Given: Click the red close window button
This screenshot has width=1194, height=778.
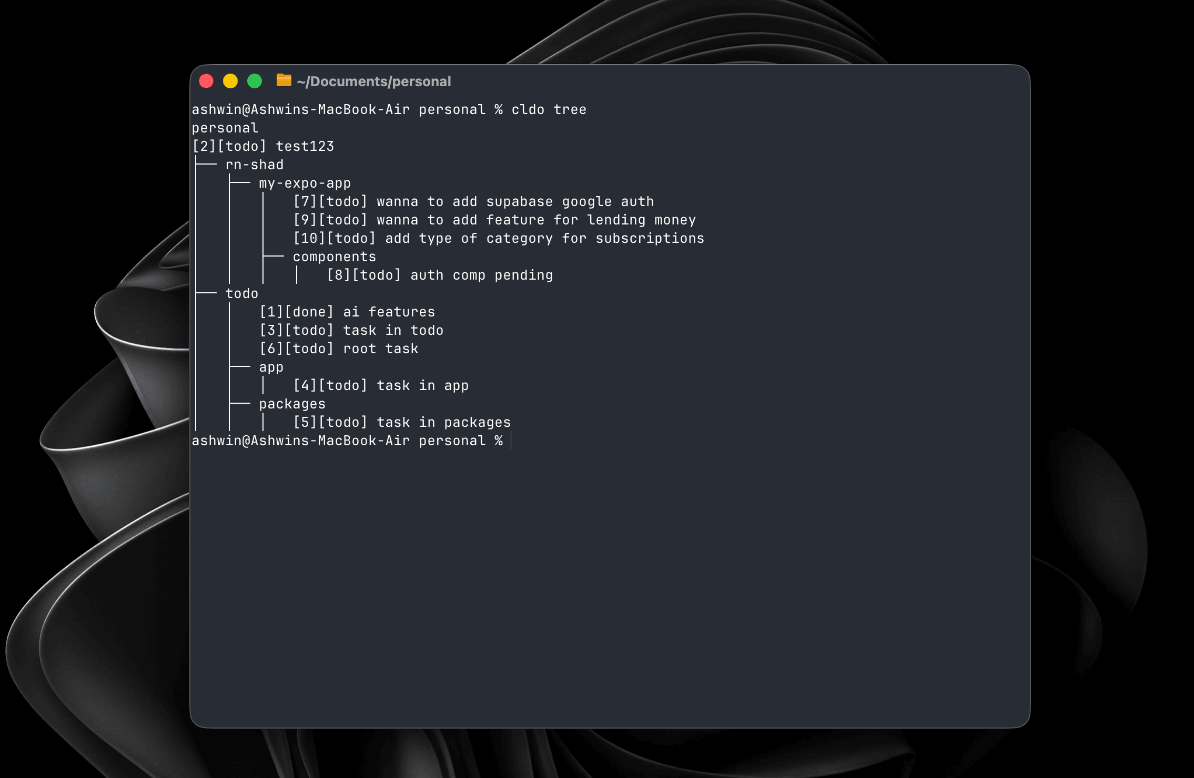Looking at the screenshot, I should click(x=206, y=81).
